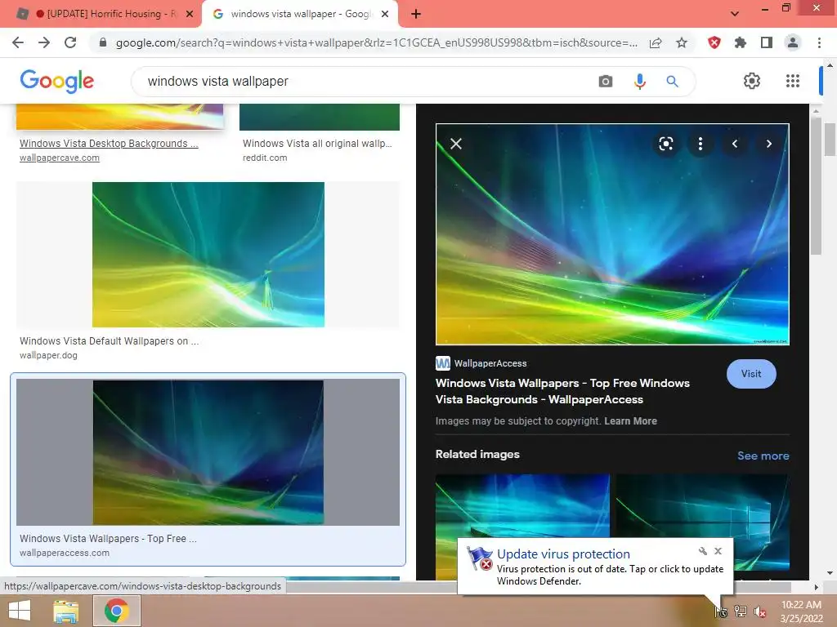Open the network tray icon
The width and height of the screenshot is (837, 627).
[x=741, y=611]
